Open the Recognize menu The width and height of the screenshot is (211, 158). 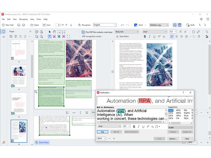(23, 19)
